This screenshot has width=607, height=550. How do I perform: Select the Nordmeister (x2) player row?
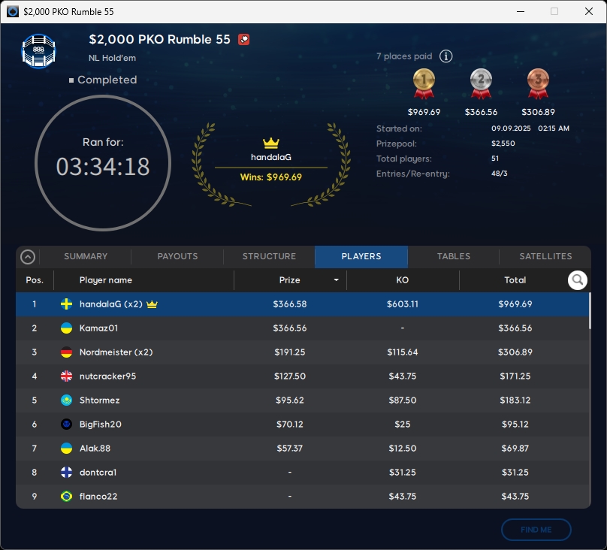tap(300, 352)
